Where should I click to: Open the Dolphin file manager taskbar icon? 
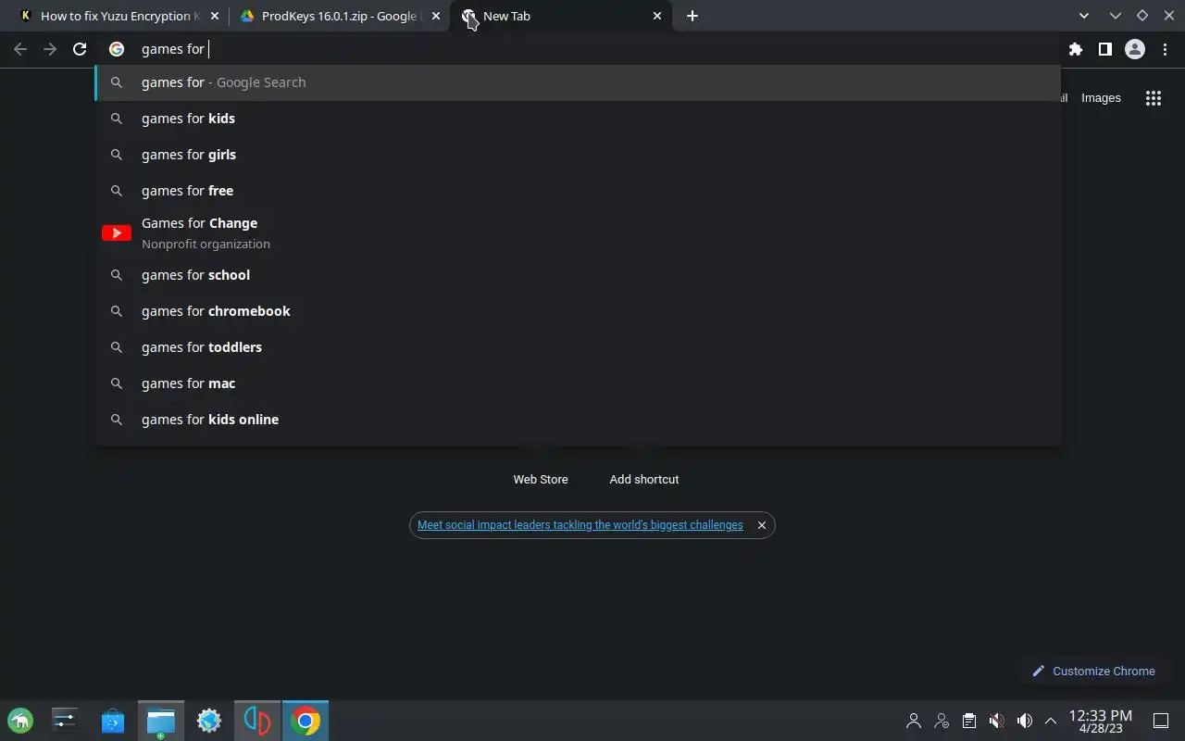tap(161, 721)
